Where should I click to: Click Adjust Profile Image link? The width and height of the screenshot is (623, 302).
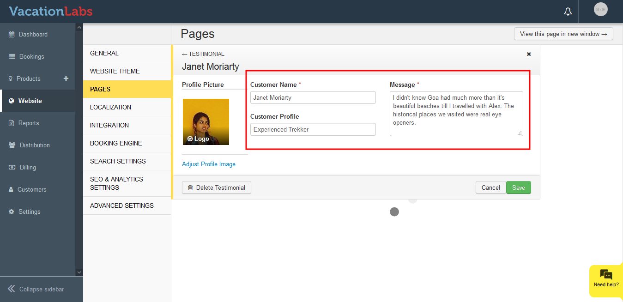click(x=209, y=164)
